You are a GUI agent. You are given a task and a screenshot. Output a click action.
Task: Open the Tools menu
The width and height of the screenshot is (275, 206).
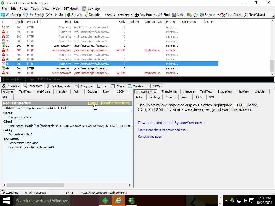pyautogui.click(x=35, y=9)
